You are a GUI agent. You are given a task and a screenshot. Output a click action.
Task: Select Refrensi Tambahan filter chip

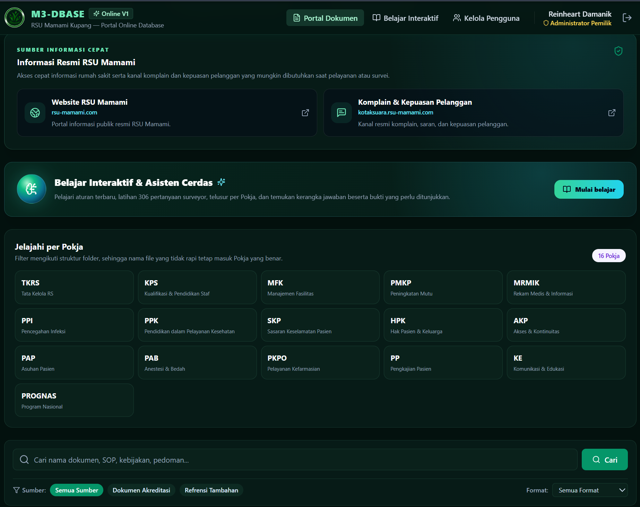211,490
